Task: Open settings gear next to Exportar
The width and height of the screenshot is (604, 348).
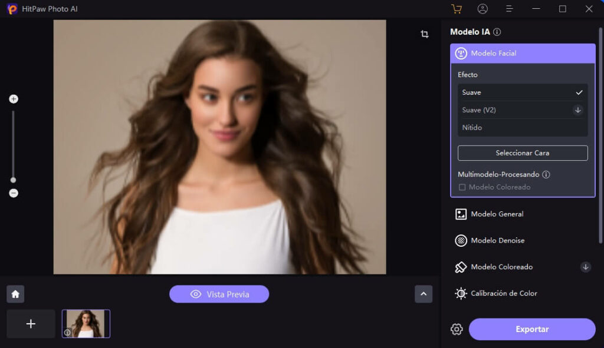Action: (457, 329)
